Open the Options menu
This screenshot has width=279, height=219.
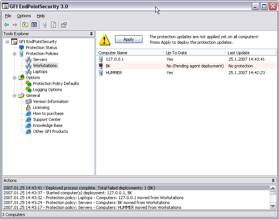pos(24,16)
